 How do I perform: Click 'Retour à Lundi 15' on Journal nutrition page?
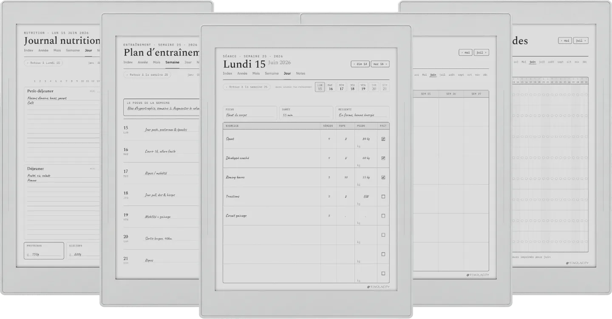(x=43, y=63)
